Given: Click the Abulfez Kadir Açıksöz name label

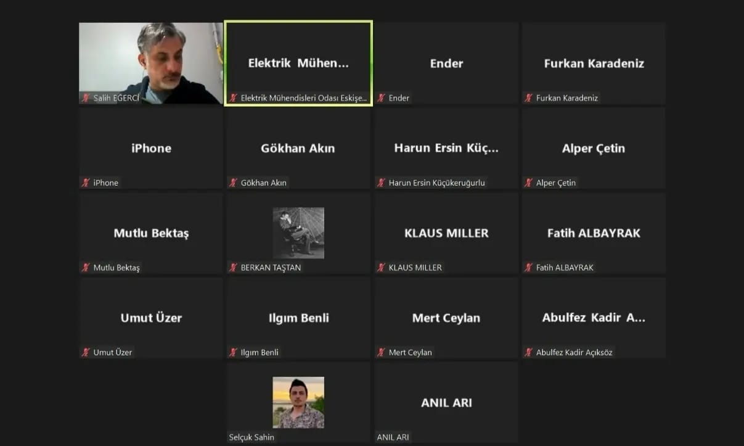Looking at the screenshot, I should pos(574,352).
